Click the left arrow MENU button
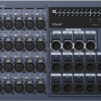The height and width of the screenshot is (101, 101). (x=91, y=22)
